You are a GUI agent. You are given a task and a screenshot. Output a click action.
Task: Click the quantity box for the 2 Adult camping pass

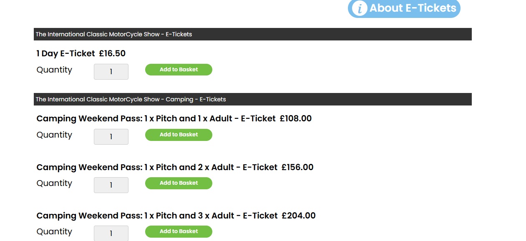111,185
